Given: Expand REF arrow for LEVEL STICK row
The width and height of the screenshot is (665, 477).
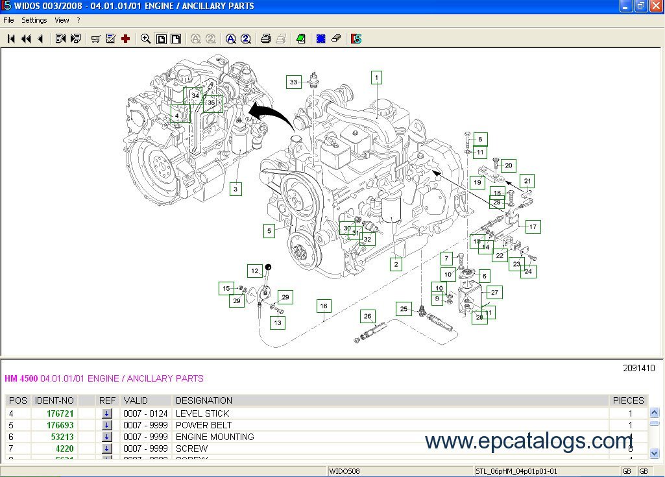Looking at the screenshot, I should pos(107,413).
